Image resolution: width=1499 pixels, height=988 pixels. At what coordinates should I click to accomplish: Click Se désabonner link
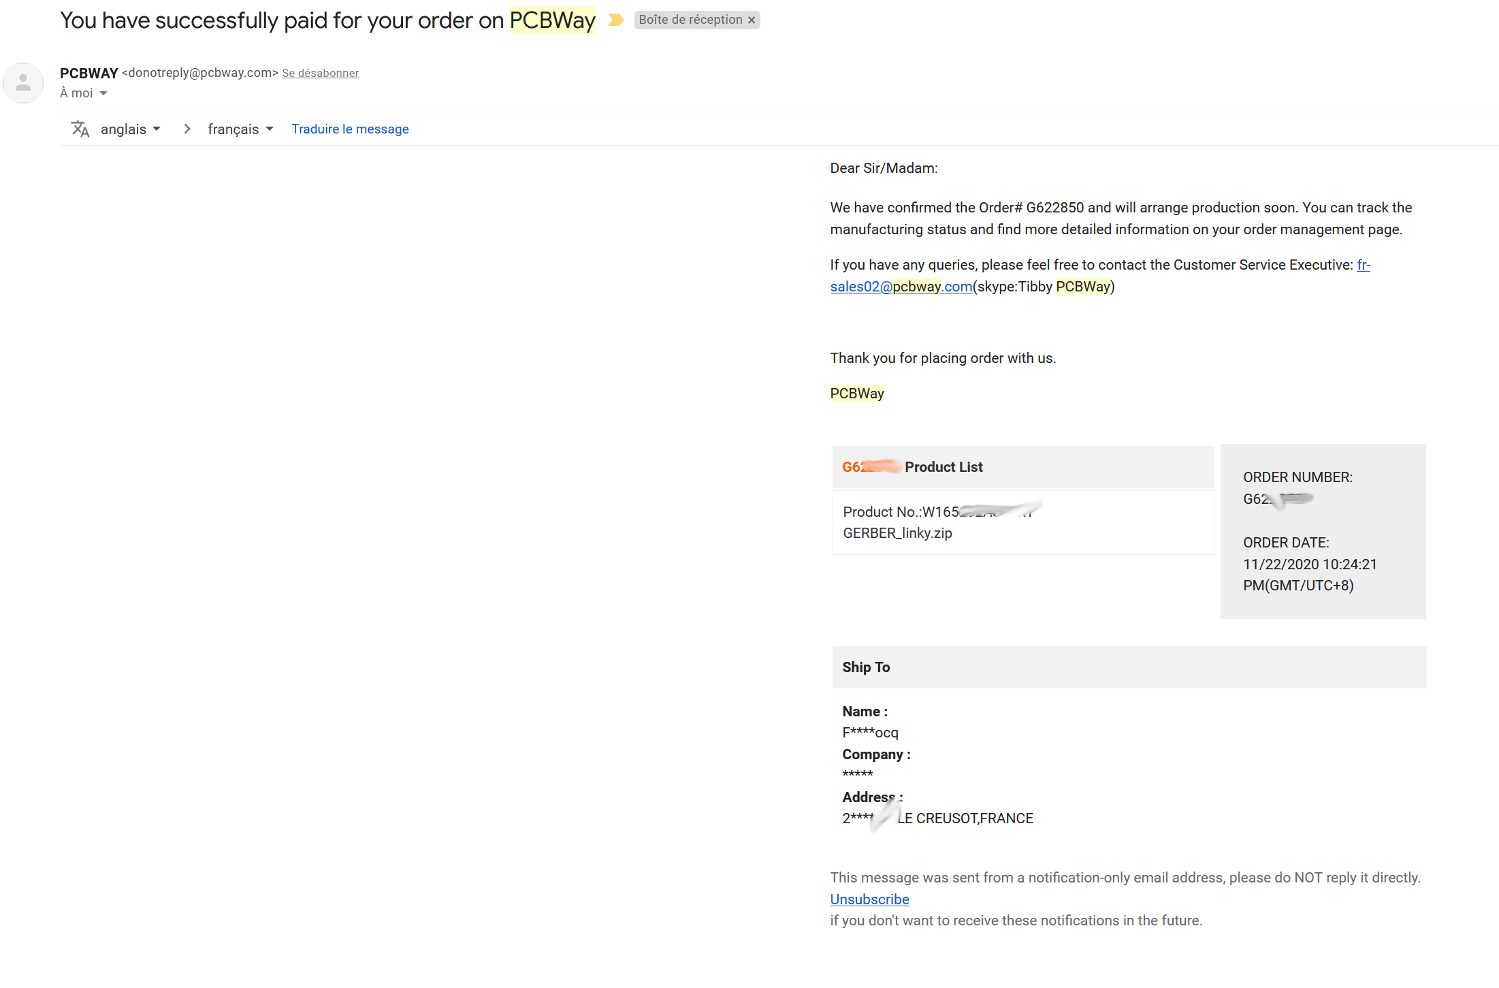coord(321,74)
